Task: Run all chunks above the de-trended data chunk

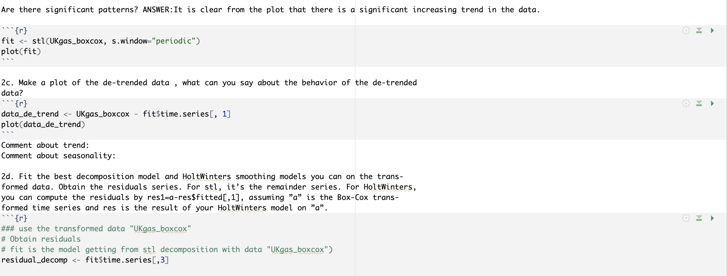Action: point(700,103)
